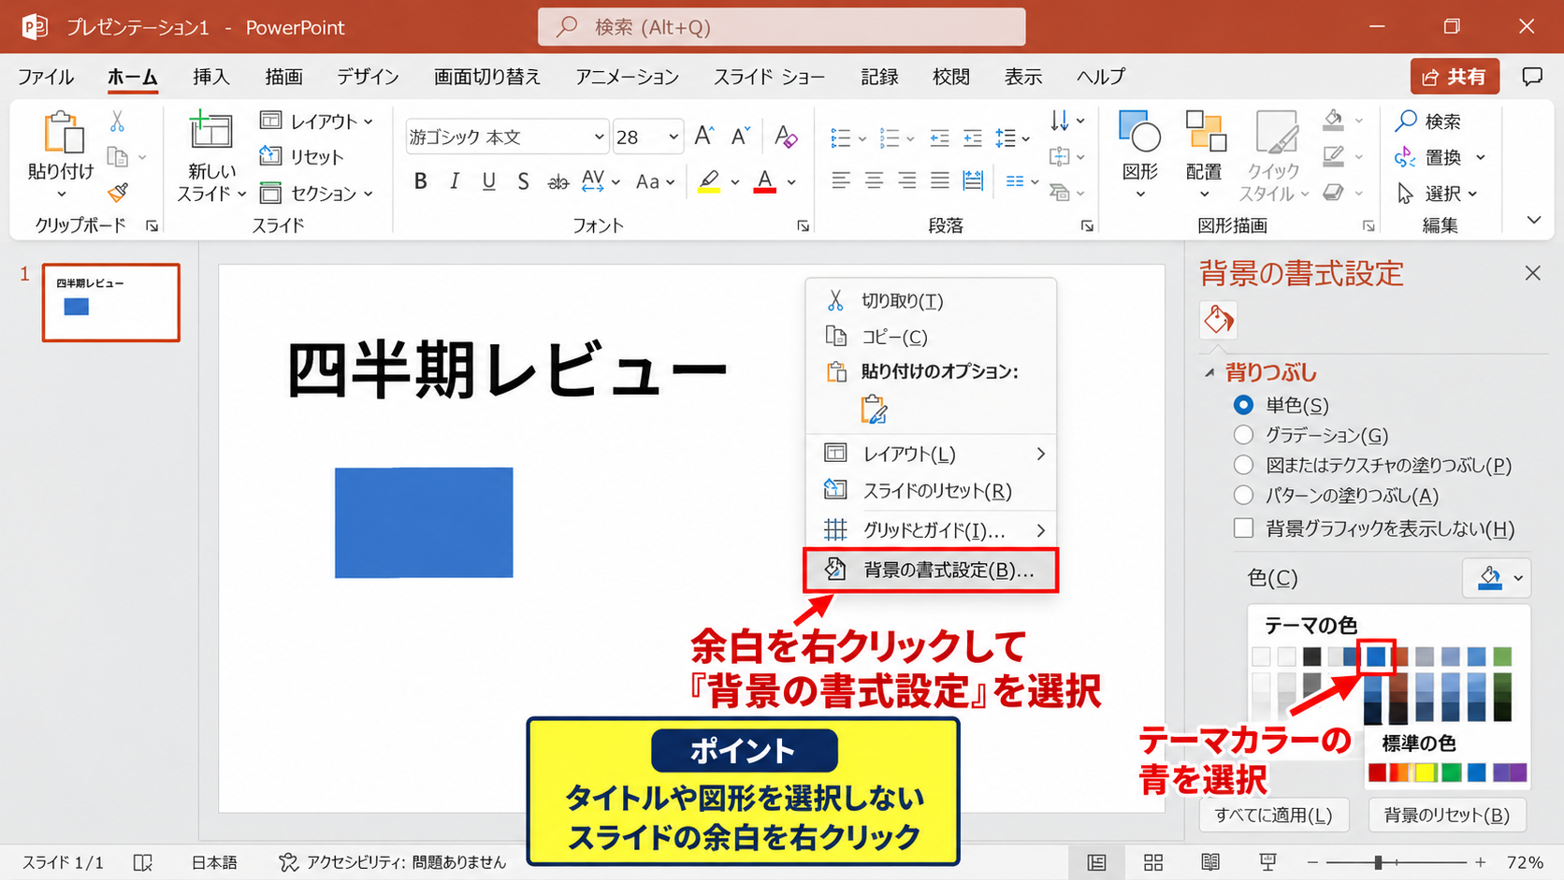
Task: Switch to reading view icon in status bar
Action: pyautogui.click(x=1210, y=862)
